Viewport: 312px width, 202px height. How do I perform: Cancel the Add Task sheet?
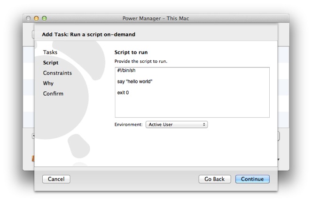point(56,179)
